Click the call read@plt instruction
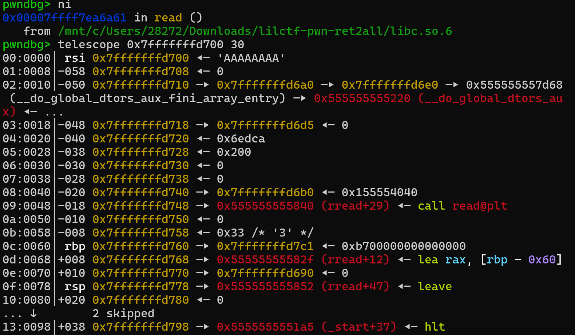 462,206
